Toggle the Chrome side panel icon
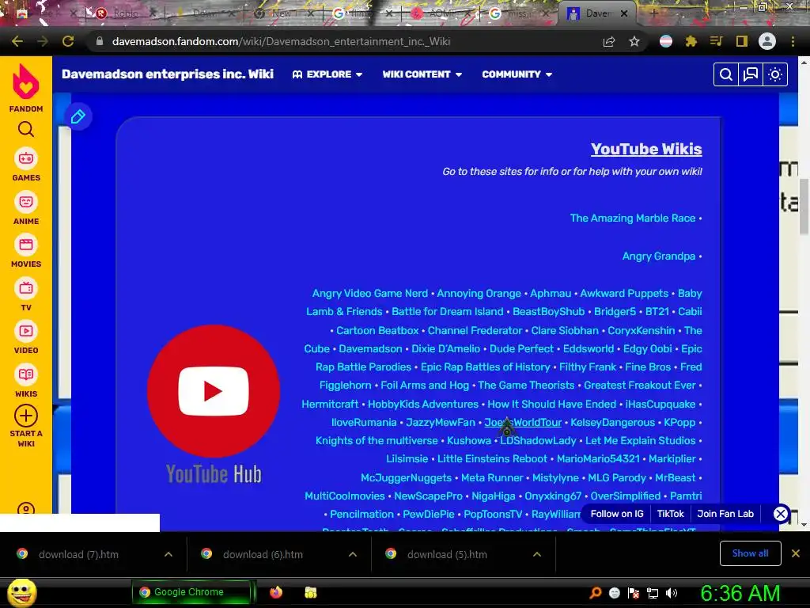 [741, 41]
